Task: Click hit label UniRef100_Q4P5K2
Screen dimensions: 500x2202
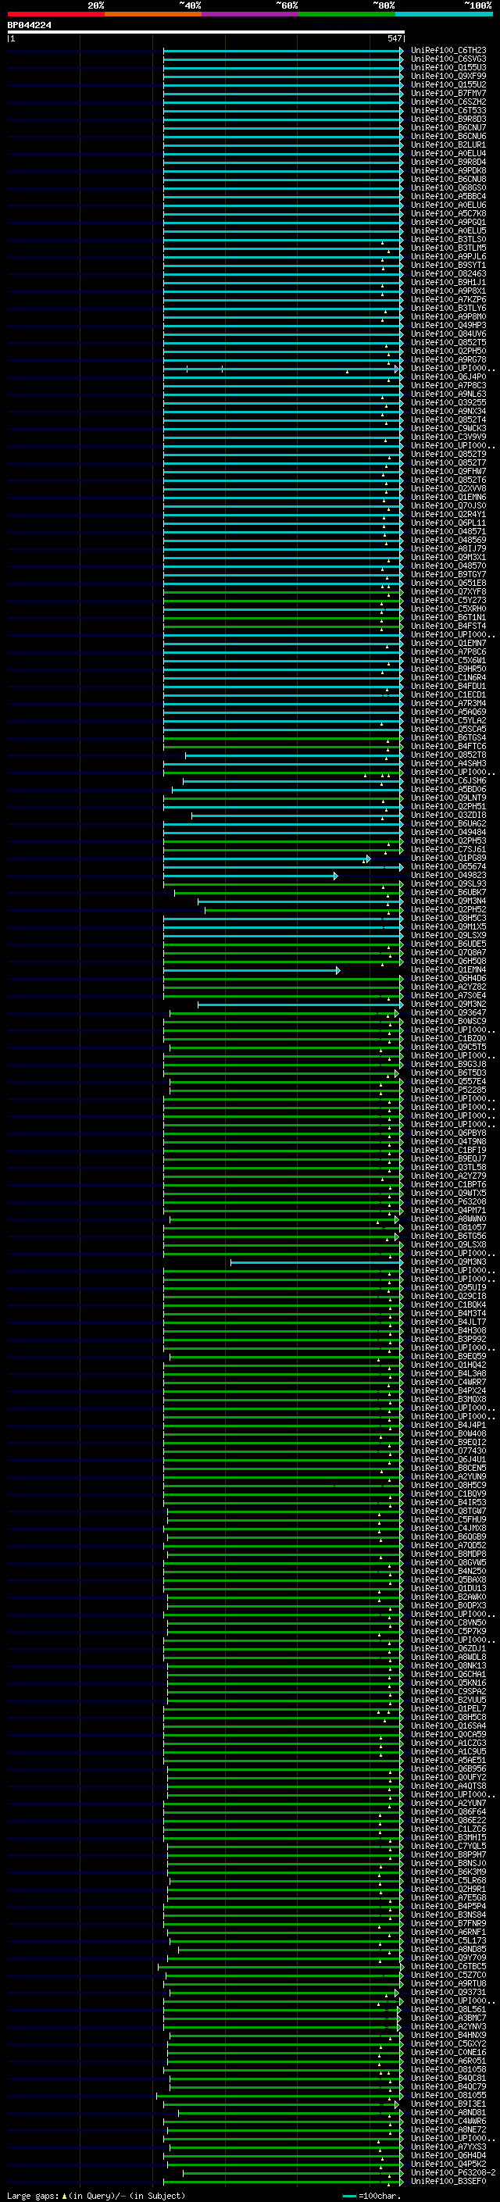Action: point(448,2165)
